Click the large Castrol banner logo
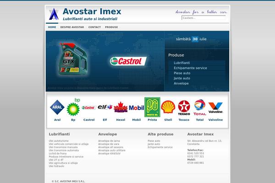 pos(128,61)
